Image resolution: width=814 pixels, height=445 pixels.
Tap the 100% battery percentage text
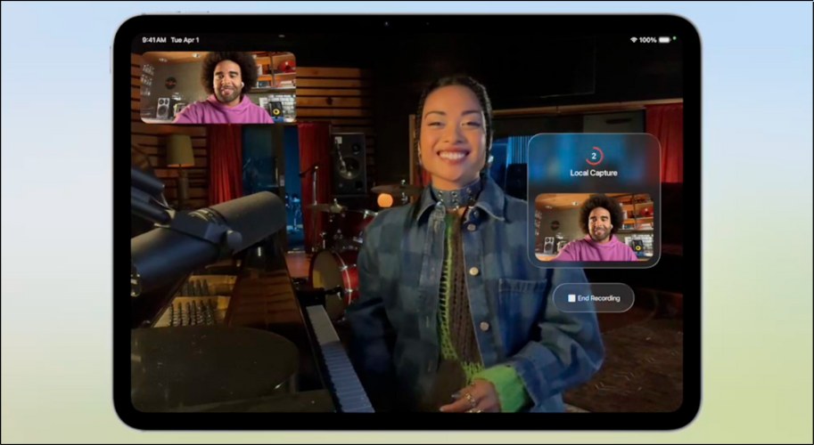[x=647, y=40]
